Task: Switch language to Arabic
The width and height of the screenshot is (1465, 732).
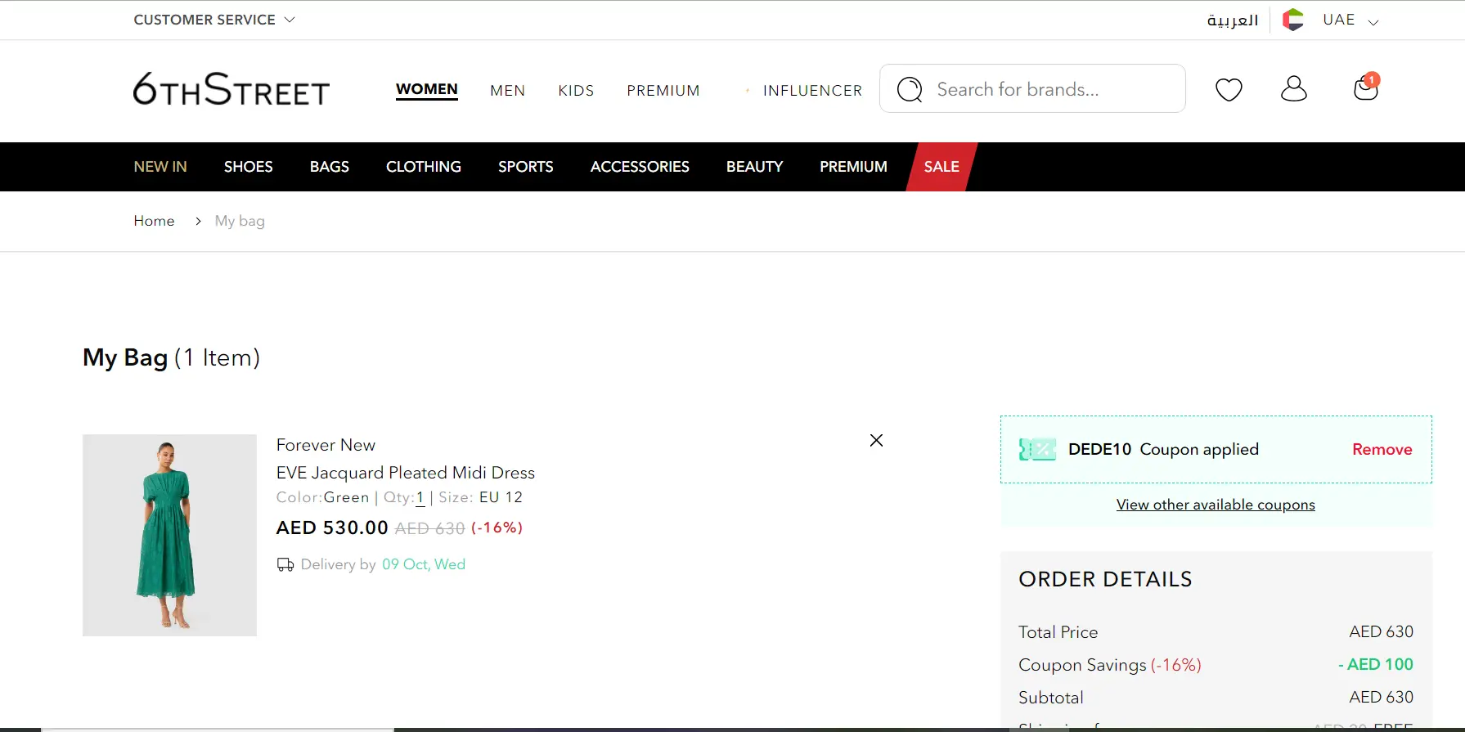Action: [x=1233, y=20]
